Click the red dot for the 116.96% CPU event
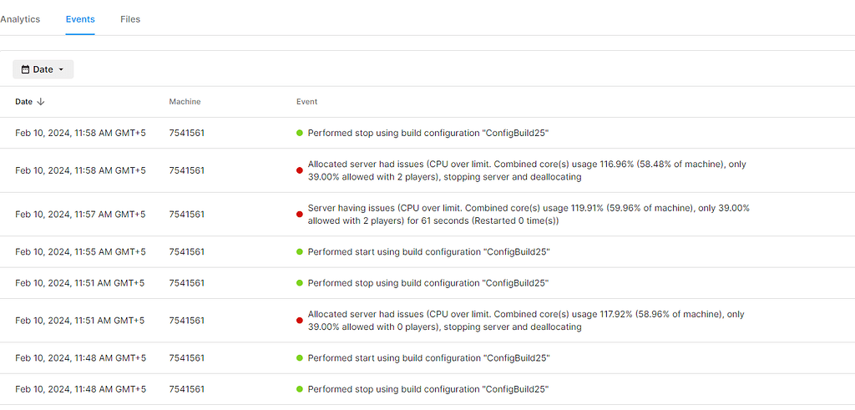 (x=300, y=170)
